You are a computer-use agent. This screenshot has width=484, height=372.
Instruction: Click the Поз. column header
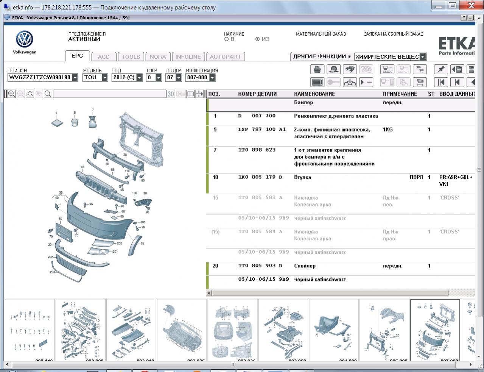[x=214, y=94]
